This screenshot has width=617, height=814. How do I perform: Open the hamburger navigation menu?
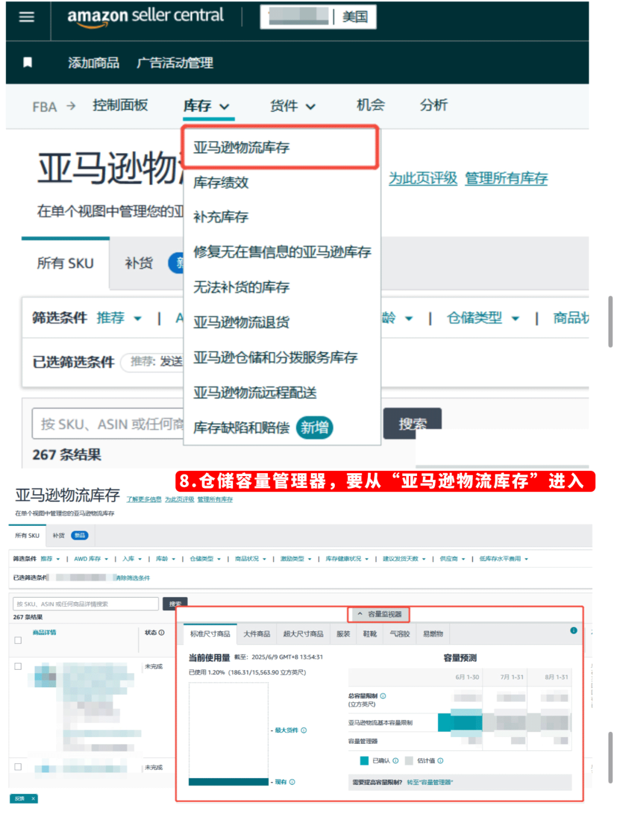click(x=27, y=16)
